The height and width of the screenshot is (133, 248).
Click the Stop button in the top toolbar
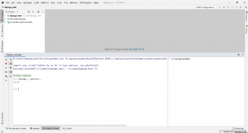(241, 7)
